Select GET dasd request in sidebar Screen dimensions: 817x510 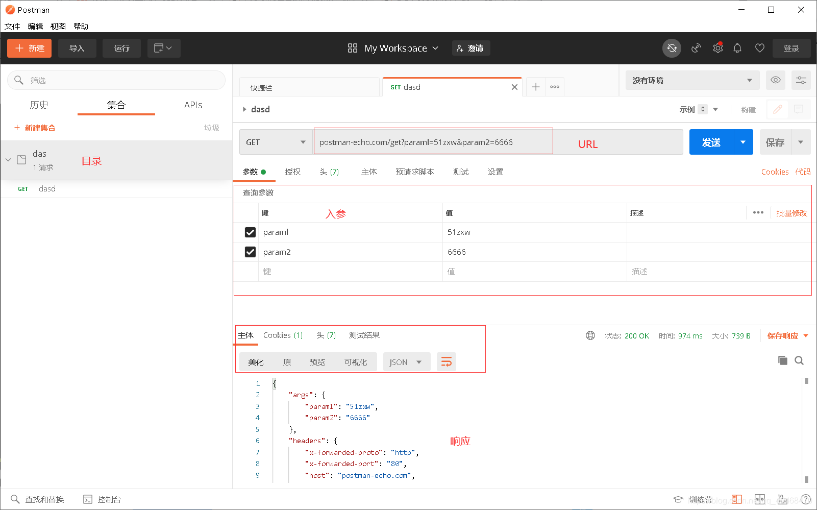coord(116,189)
